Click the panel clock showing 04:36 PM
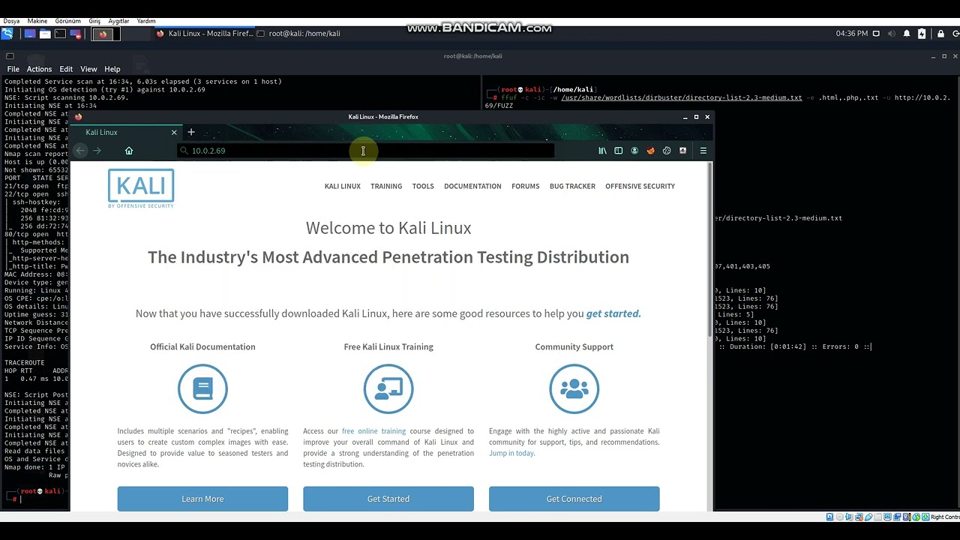 852,34
